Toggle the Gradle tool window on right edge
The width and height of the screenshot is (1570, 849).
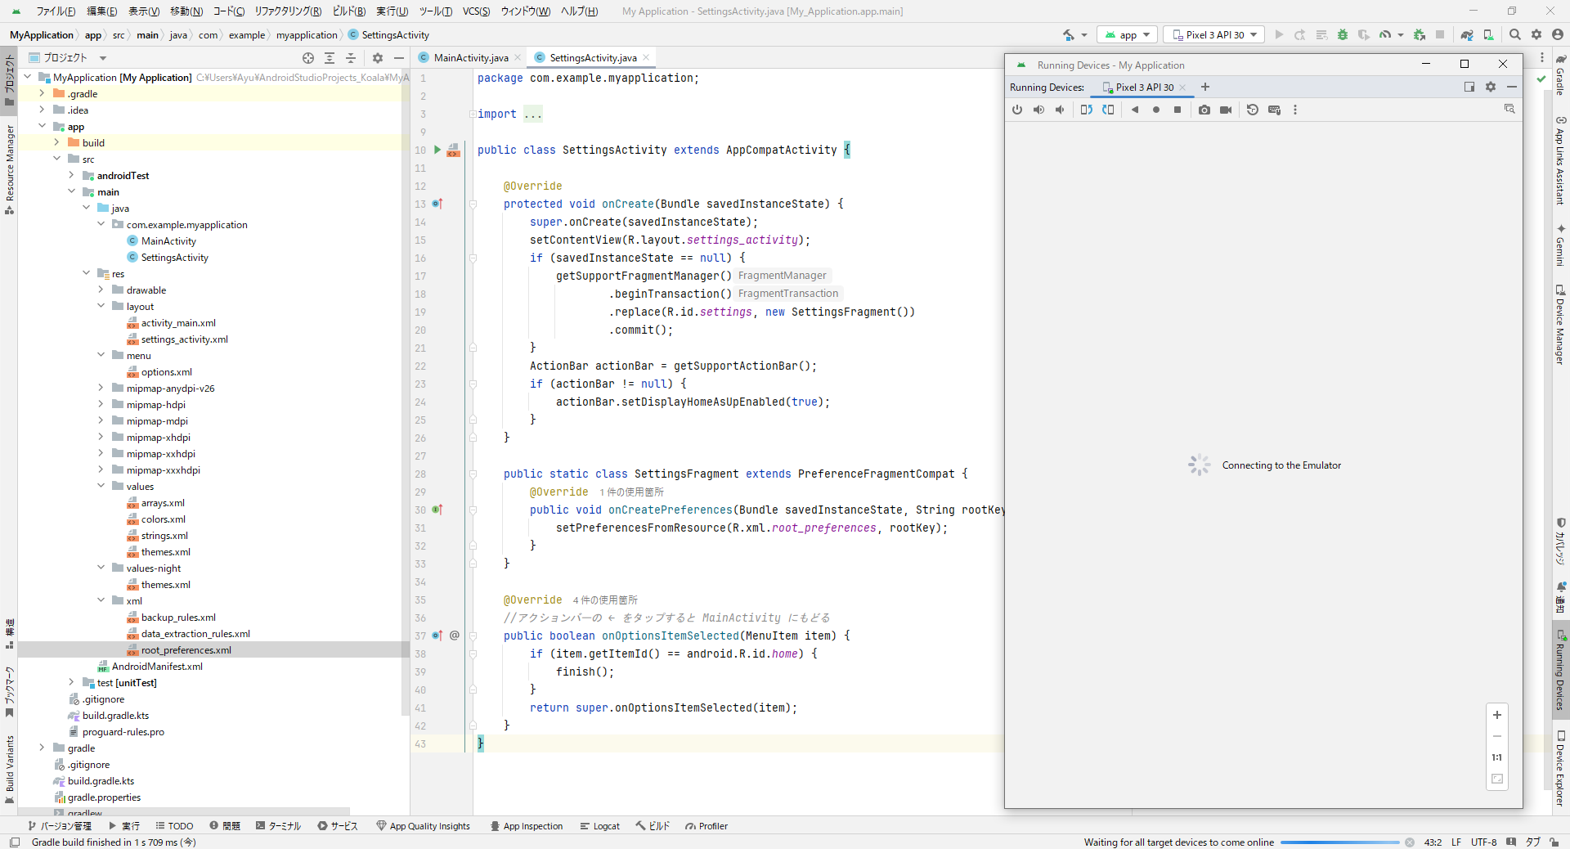1560,75
